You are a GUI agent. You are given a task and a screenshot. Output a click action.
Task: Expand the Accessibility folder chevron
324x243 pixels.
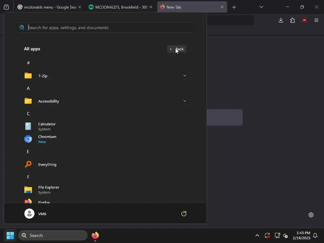click(185, 101)
